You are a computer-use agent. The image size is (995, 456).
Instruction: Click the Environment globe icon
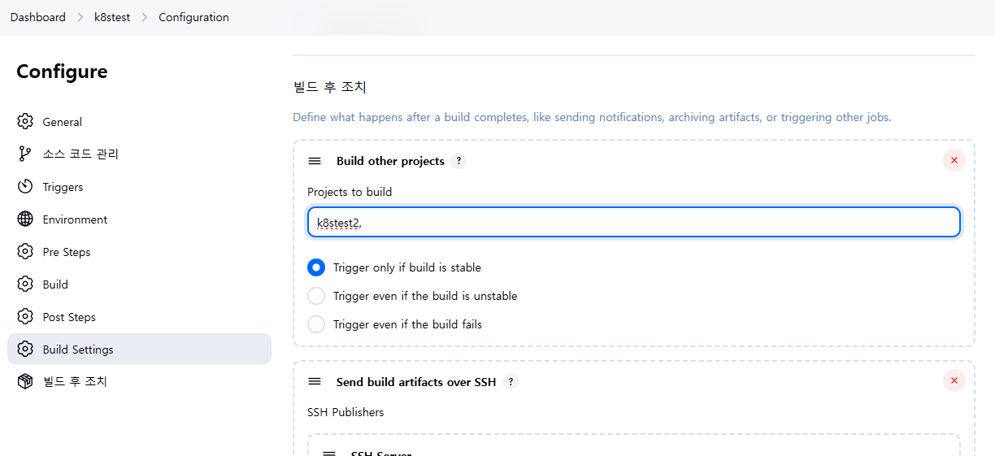click(x=25, y=219)
